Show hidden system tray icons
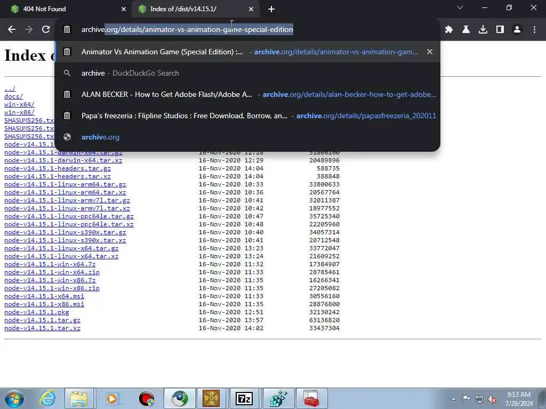 [453, 399]
